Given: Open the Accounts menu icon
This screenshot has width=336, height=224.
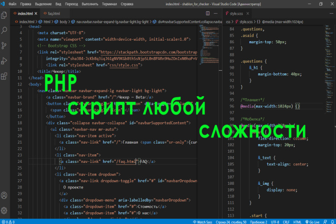Looking at the screenshot, I should tap(4, 195).
